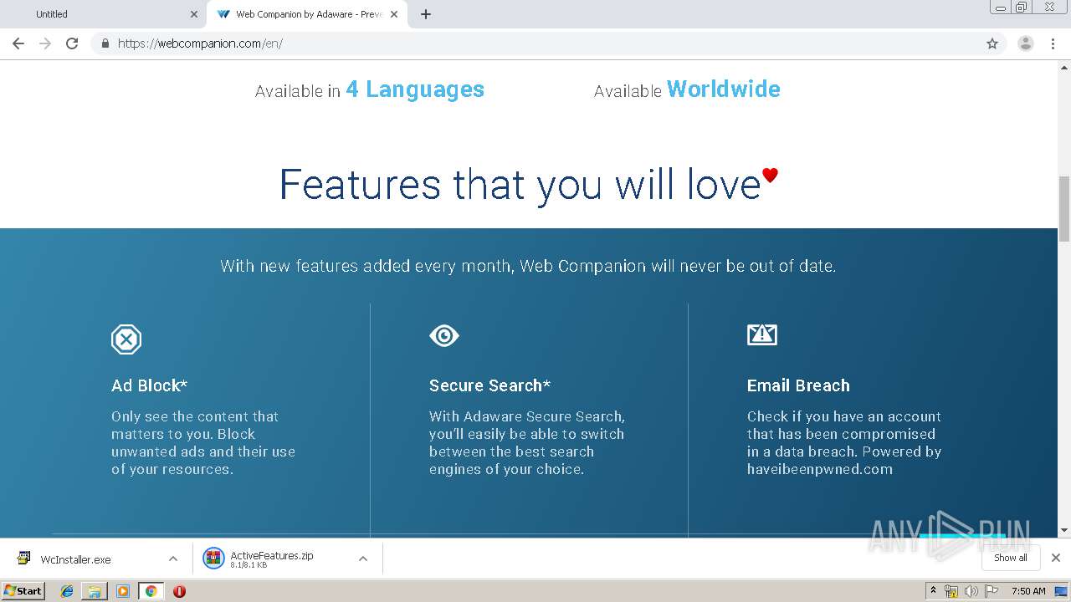Select the Secure Search* heading

490,385
